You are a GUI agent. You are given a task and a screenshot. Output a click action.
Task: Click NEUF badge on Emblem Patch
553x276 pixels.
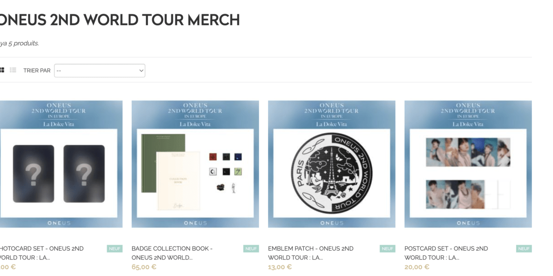pos(388,249)
